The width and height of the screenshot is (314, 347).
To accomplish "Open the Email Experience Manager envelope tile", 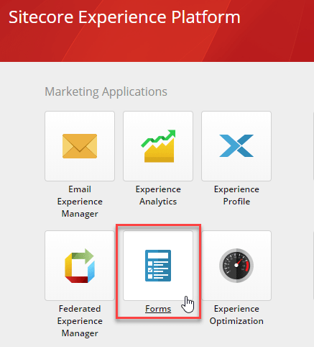I will pyautogui.click(x=80, y=146).
